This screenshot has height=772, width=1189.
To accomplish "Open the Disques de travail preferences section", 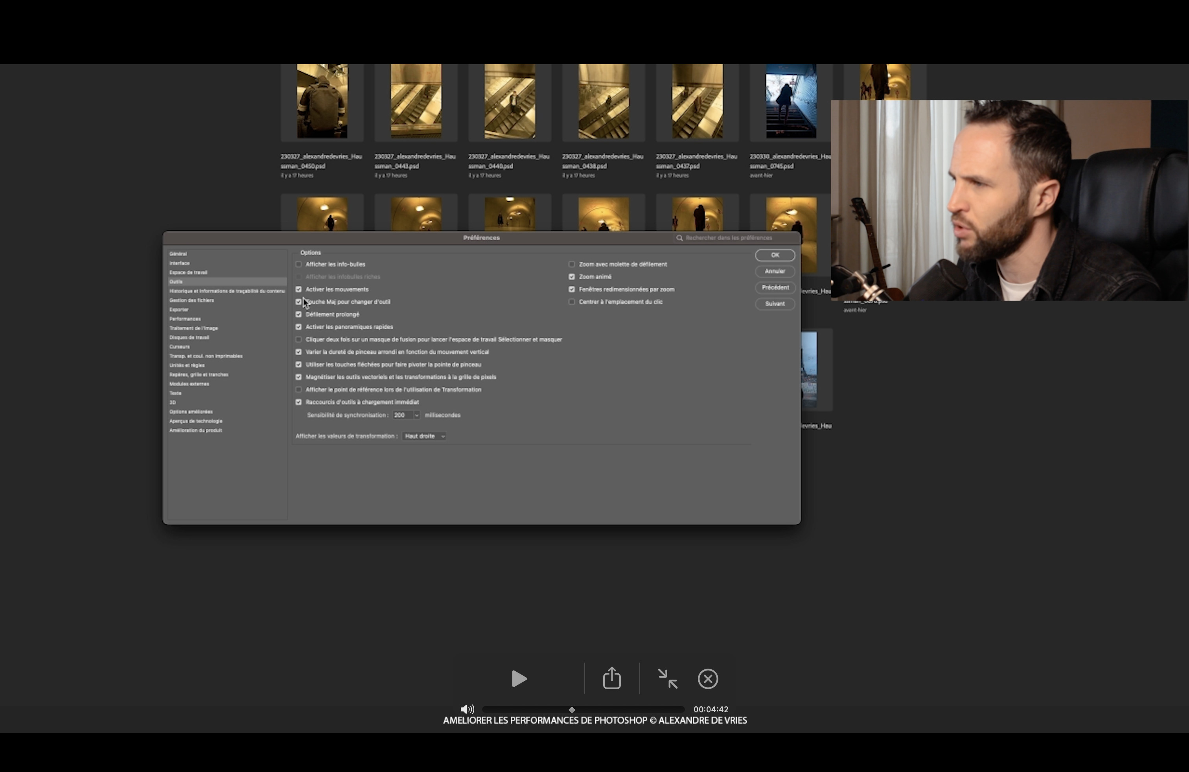I will click(189, 338).
